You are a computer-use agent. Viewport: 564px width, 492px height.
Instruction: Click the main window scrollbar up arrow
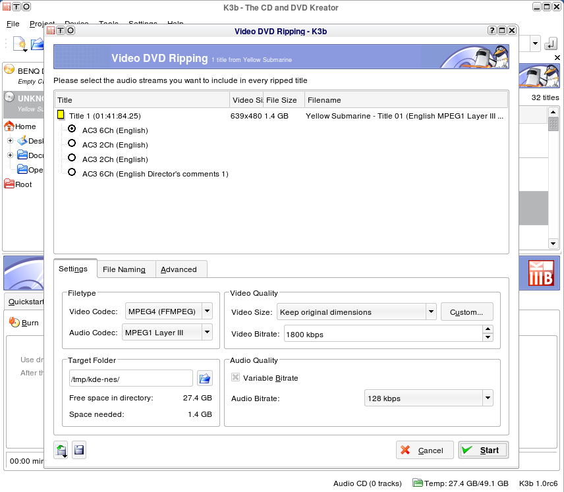(x=553, y=111)
